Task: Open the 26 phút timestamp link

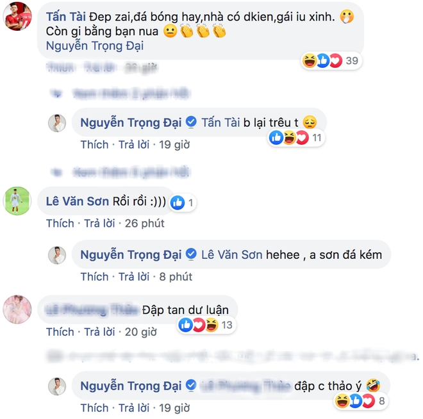Action: [145, 224]
